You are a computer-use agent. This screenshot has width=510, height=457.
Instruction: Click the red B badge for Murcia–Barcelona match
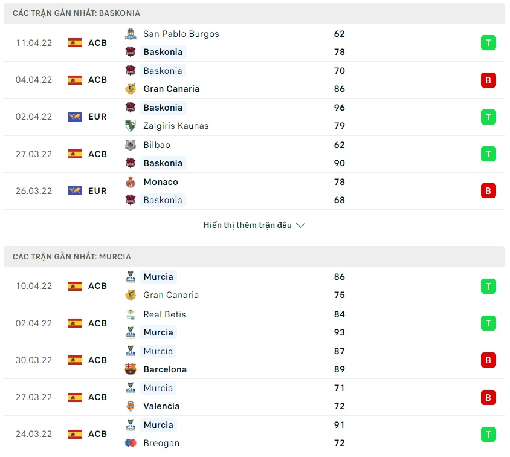click(x=488, y=360)
